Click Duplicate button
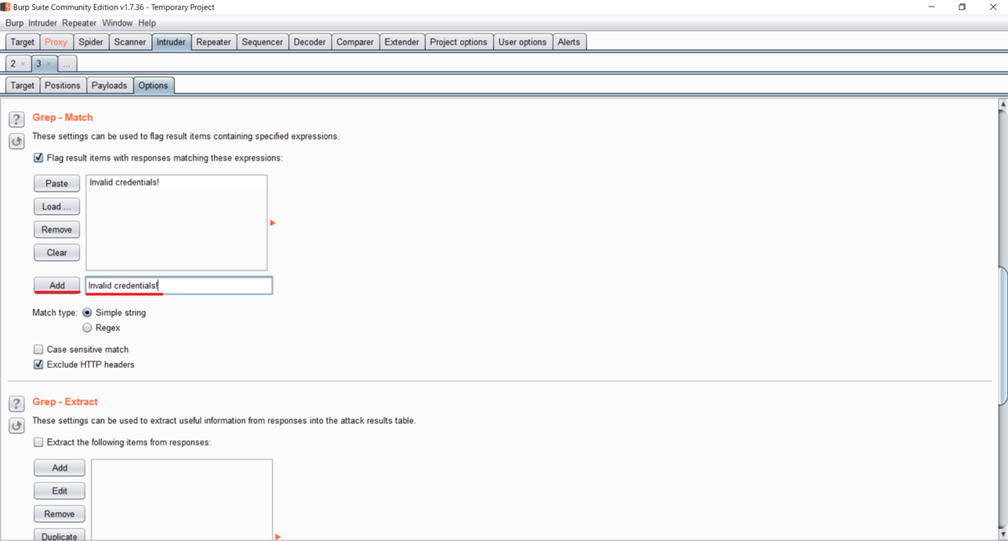This screenshot has width=1008, height=541. [x=60, y=536]
